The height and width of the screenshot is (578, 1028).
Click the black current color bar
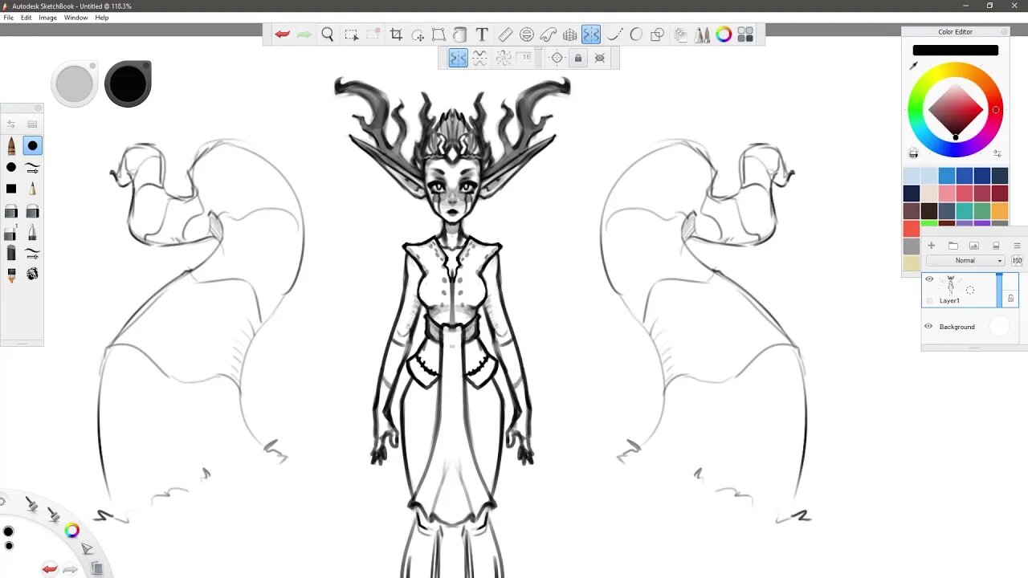(x=955, y=50)
